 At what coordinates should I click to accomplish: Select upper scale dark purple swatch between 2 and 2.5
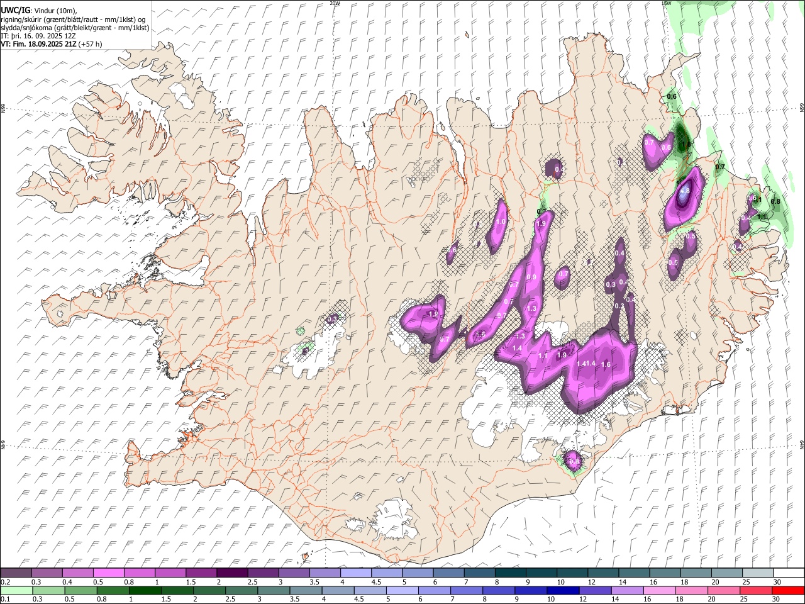pos(232,573)
